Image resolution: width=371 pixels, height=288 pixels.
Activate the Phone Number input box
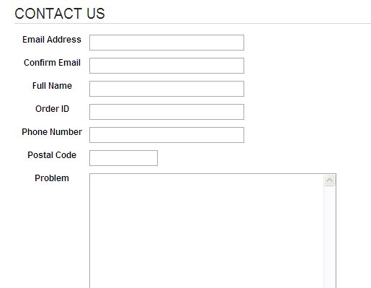166,135
